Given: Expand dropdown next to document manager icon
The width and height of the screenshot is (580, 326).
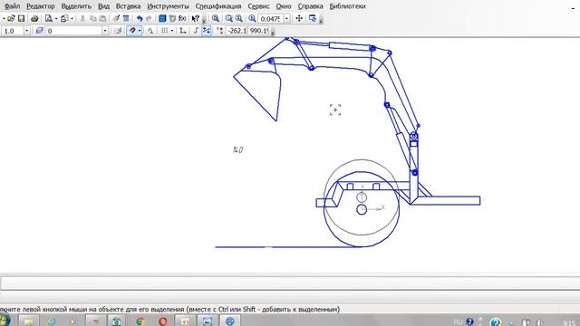Looking at the screenshot, I should click(x=72, y=18).
